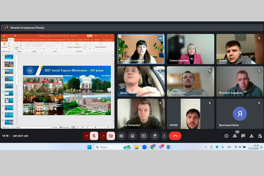Viewport: 264px width, 176px height.
Task: Open the Вставка tab in PowerPoint ribbon
Action: point(17,40)
